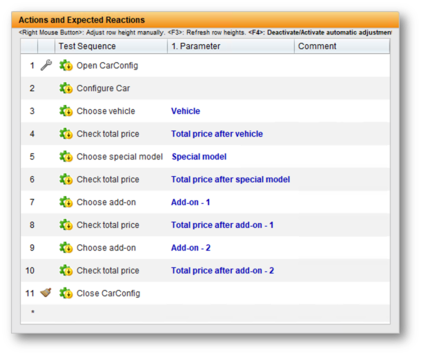Open the Total price after vehicle parameter
The height and width of the screenshot is (355, 421).
217,133
